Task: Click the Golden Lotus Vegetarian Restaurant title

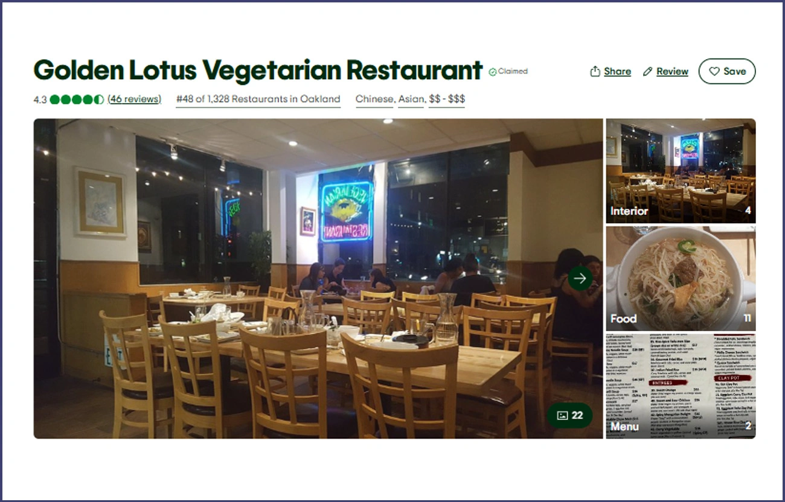Action: [258, 71]
